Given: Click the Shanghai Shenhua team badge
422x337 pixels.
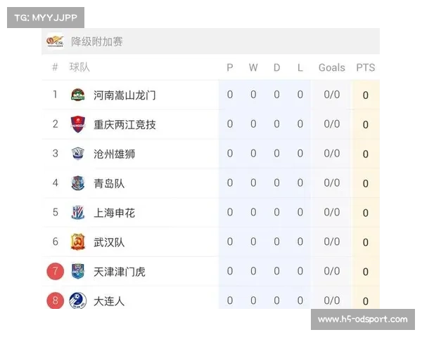Looking at the screenshot, I should click(78, 212).
